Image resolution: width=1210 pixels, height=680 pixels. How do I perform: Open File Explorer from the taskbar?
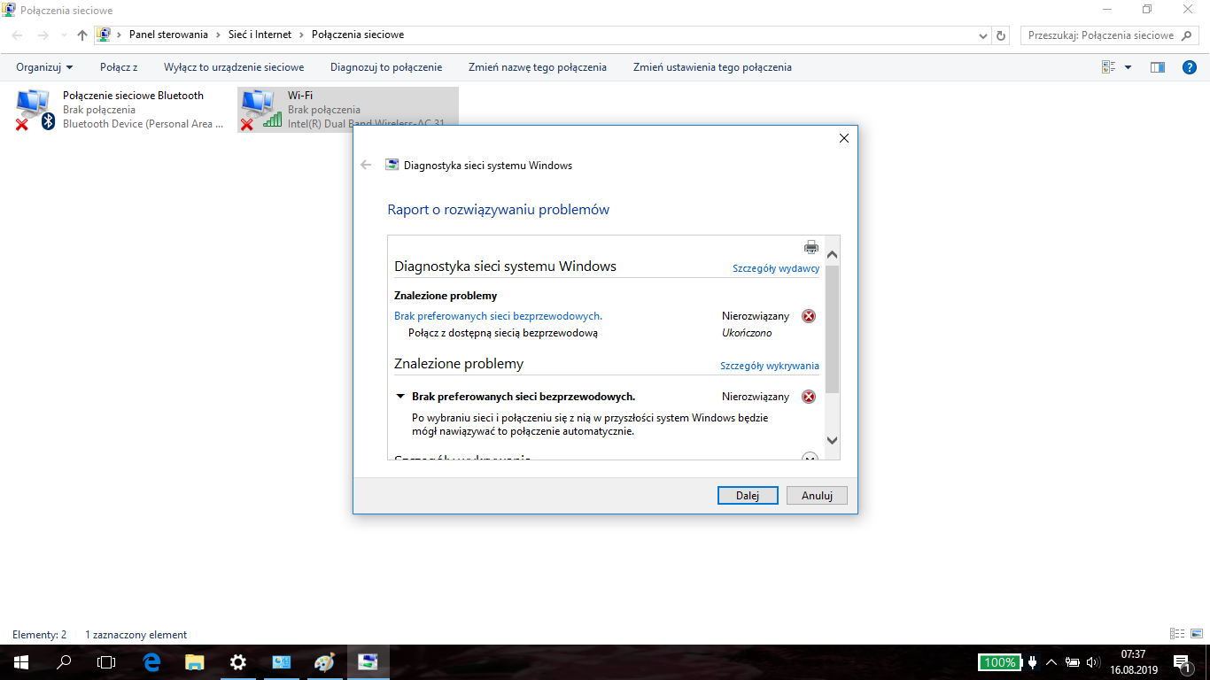[x=195, y=661]
